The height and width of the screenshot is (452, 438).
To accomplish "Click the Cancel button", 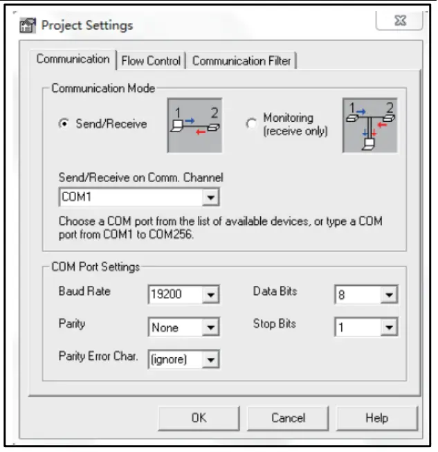I will [288, 417].
